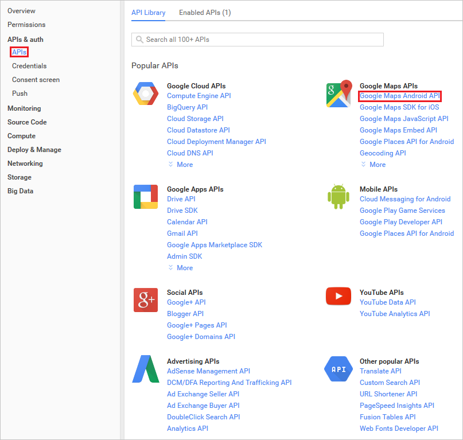Open the Cloud Storage API link

click(x=195, y=119)
